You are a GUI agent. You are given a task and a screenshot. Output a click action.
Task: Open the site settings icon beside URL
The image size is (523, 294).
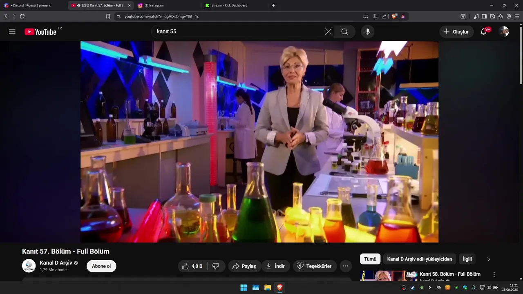118,16
